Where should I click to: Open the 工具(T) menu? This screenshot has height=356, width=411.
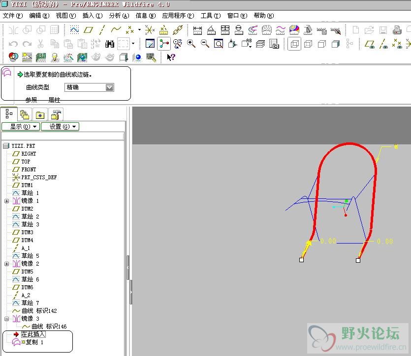[211, 16]
